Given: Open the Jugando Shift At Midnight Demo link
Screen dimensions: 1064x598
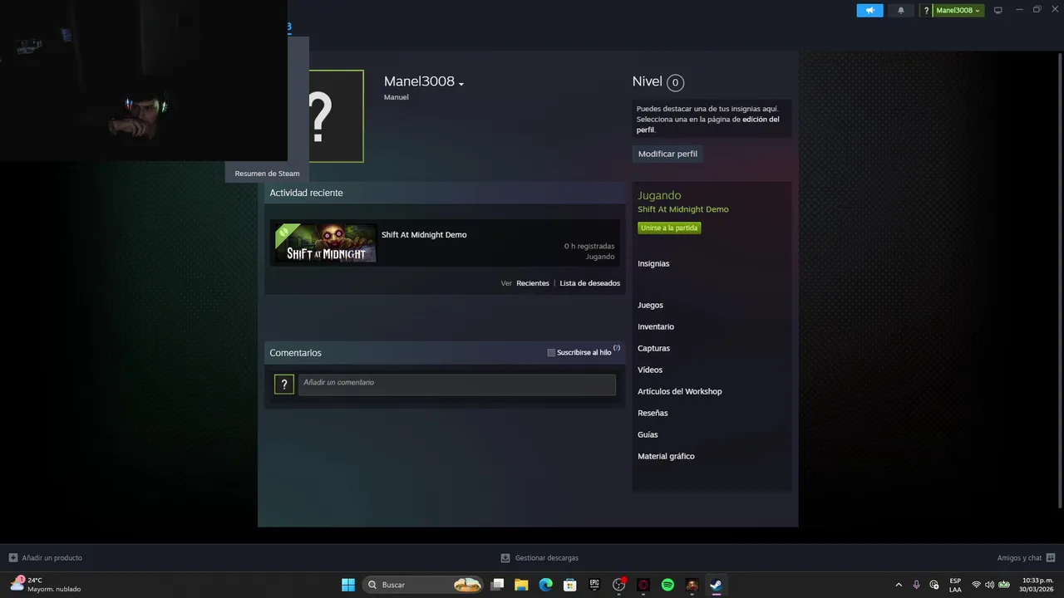Looking at the screenshot, I should pyautogui.click(x=683, y=209).
